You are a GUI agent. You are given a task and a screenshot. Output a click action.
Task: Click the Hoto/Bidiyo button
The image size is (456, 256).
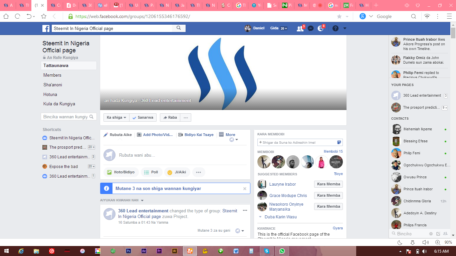tap(121, 172)
